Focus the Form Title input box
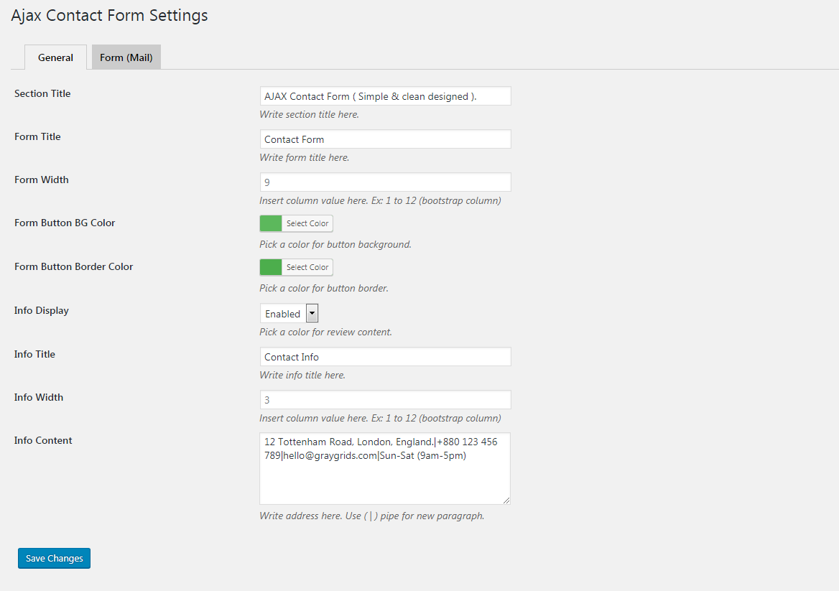The height and width of the screenshot is (591, 839). point(385,139)
